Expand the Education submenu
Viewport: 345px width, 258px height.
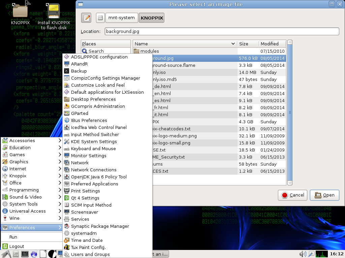point(32,147)
